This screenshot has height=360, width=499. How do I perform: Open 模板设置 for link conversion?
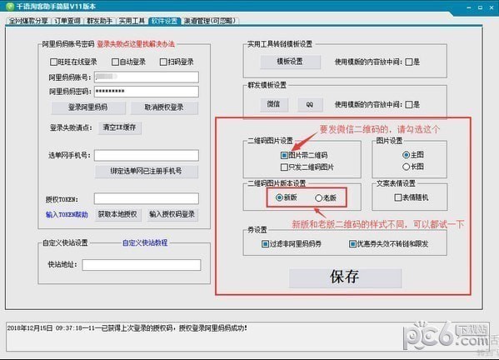[290, 62]
